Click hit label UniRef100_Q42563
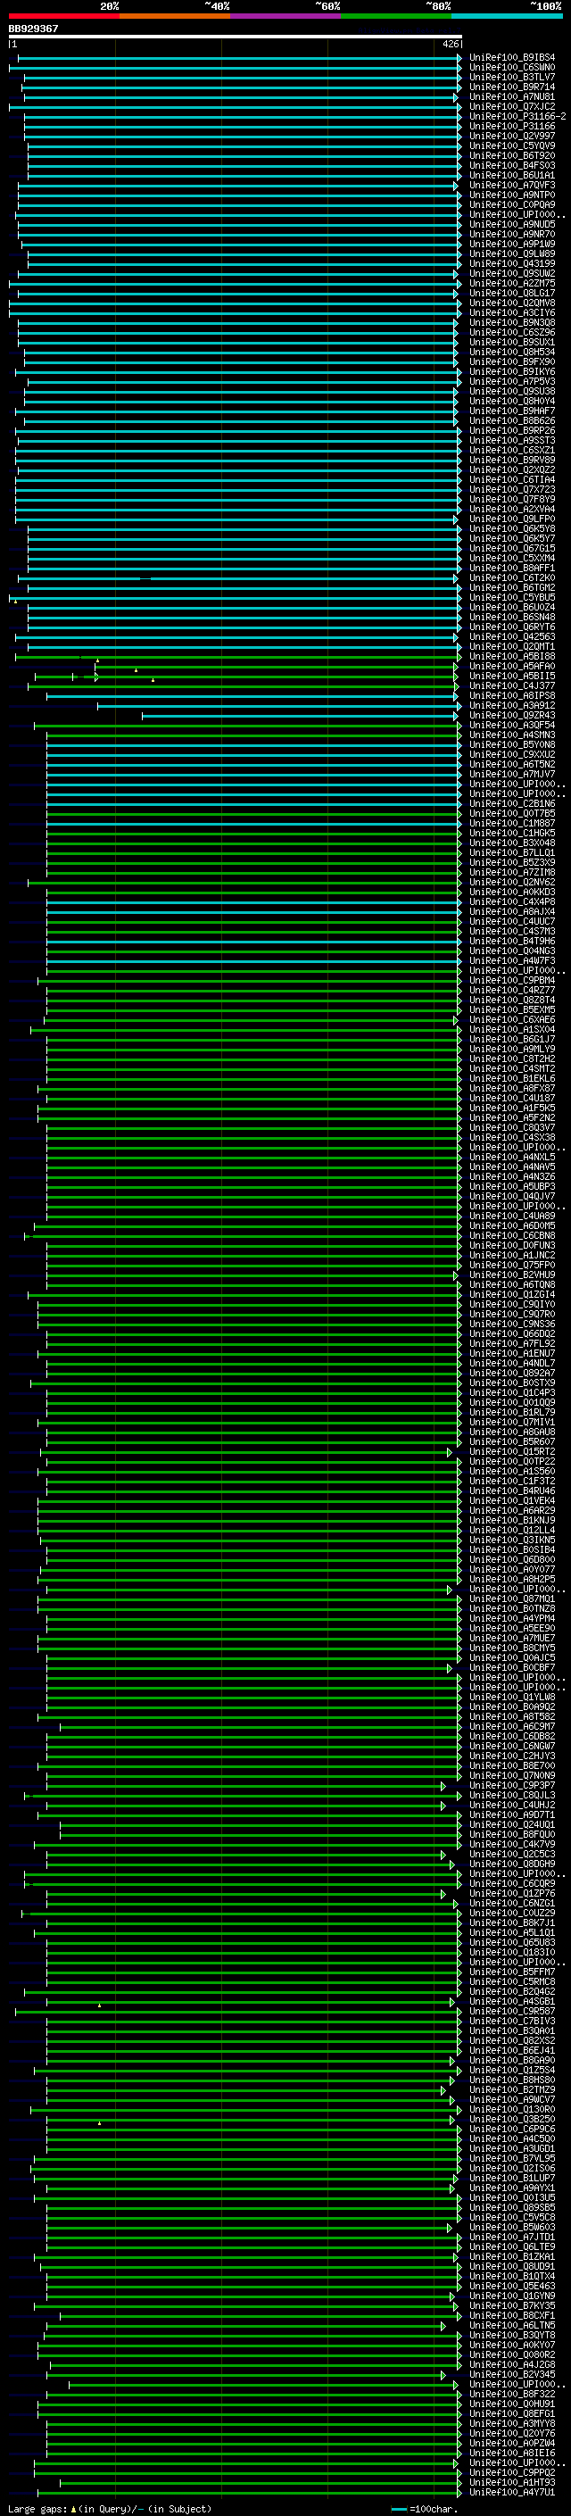The width and height of the screenshot is (571, 2516). click(511, 637)
